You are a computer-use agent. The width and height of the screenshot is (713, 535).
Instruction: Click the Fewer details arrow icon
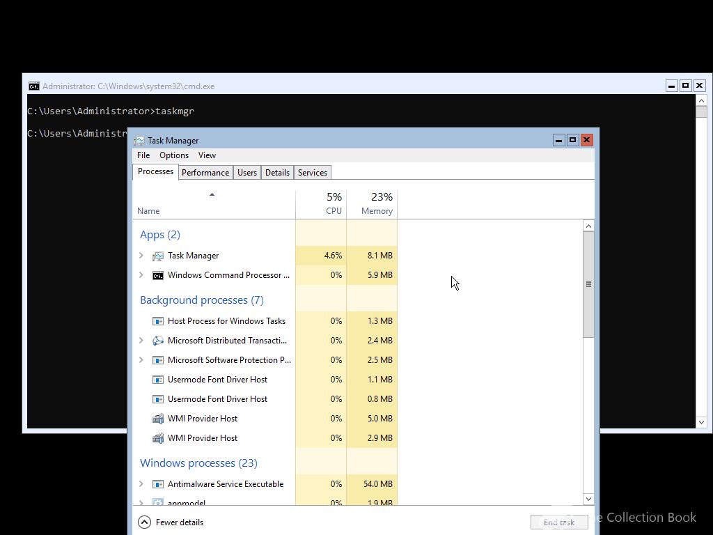tap(144, 522)
